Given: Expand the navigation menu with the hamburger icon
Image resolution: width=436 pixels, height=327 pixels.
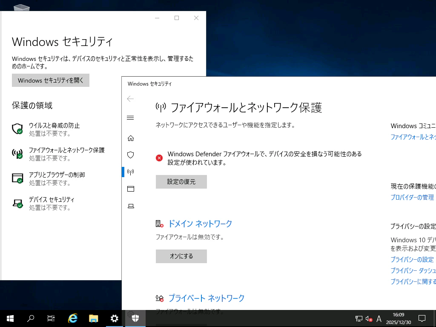Looking at the screenshot, I should [x=130, y=118].
